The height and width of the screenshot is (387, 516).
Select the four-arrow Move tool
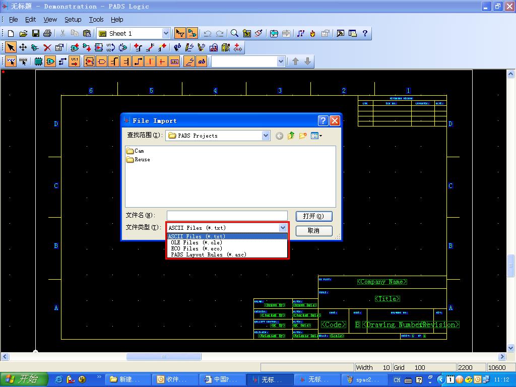(23, 47)
